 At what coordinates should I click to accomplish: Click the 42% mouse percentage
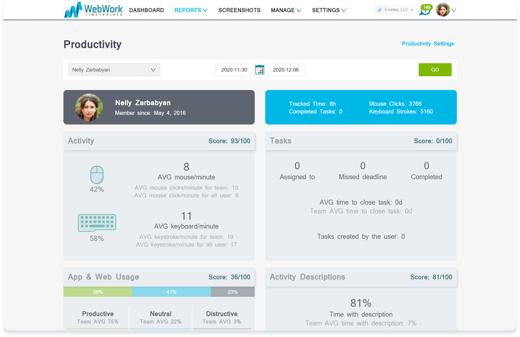pos(97,189)
